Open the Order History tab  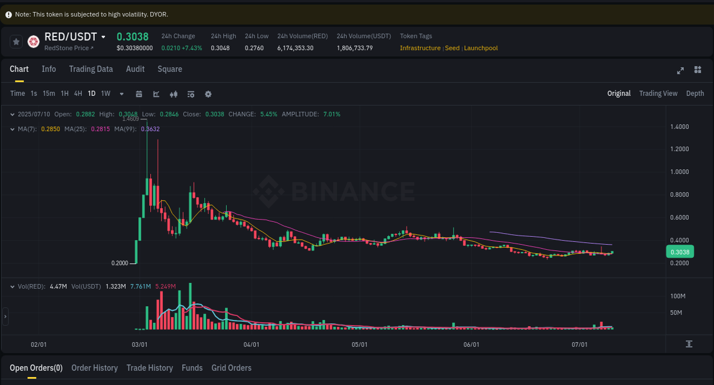pos(94,368)
